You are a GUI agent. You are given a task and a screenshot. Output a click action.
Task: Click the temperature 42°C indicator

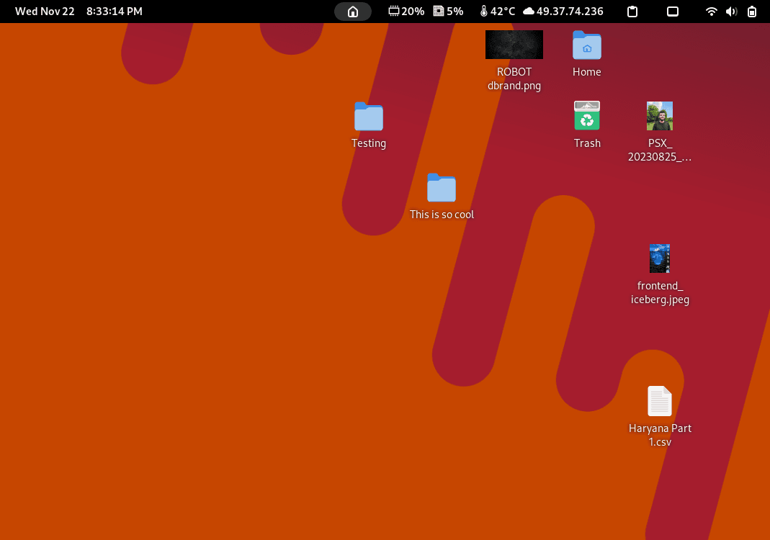498,12
